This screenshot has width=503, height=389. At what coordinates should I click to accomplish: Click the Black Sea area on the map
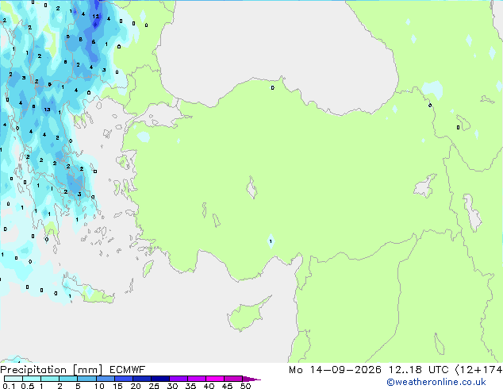[276, 48]
